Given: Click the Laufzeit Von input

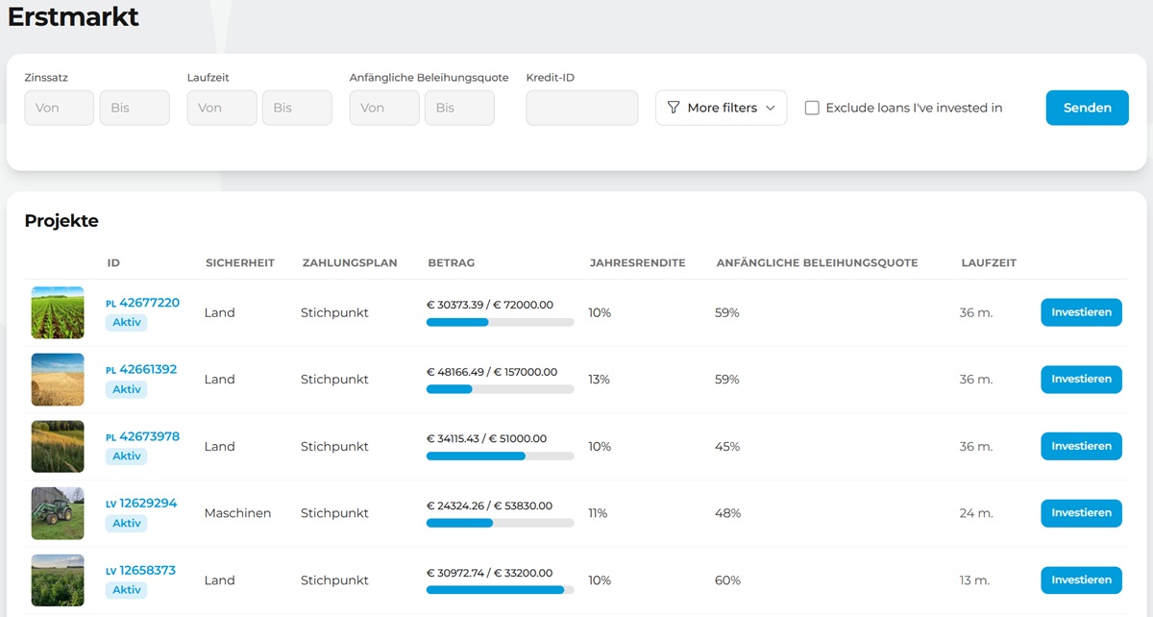Looking at the screenshot, I should click(x=222, y=108).
